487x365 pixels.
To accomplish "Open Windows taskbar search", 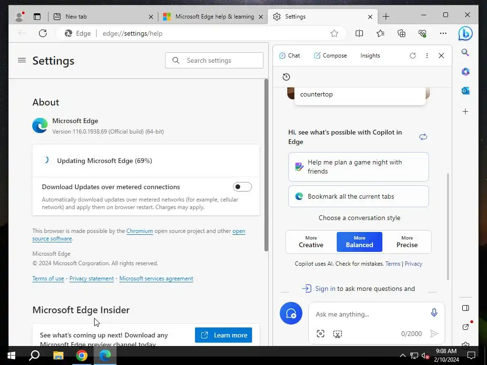I will click(34, 355).
